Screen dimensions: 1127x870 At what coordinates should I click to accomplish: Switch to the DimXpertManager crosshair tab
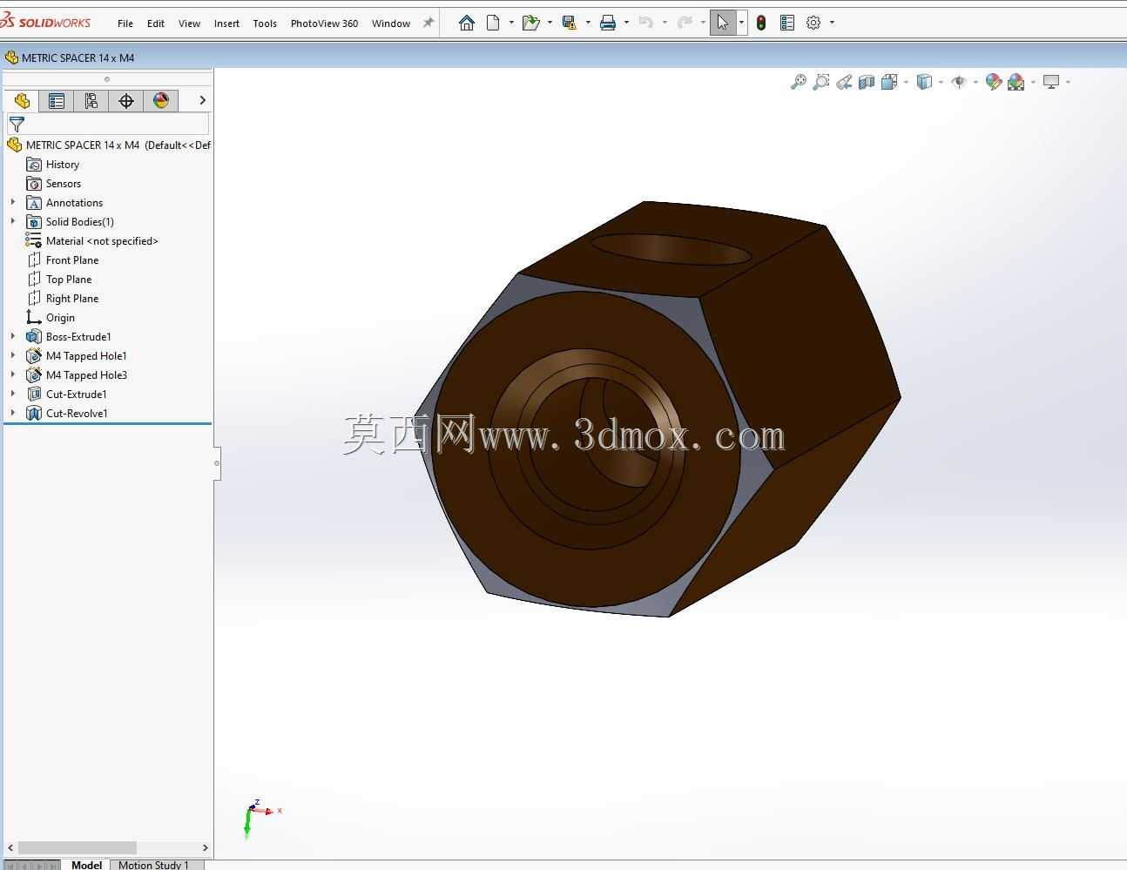coord(126,101)
